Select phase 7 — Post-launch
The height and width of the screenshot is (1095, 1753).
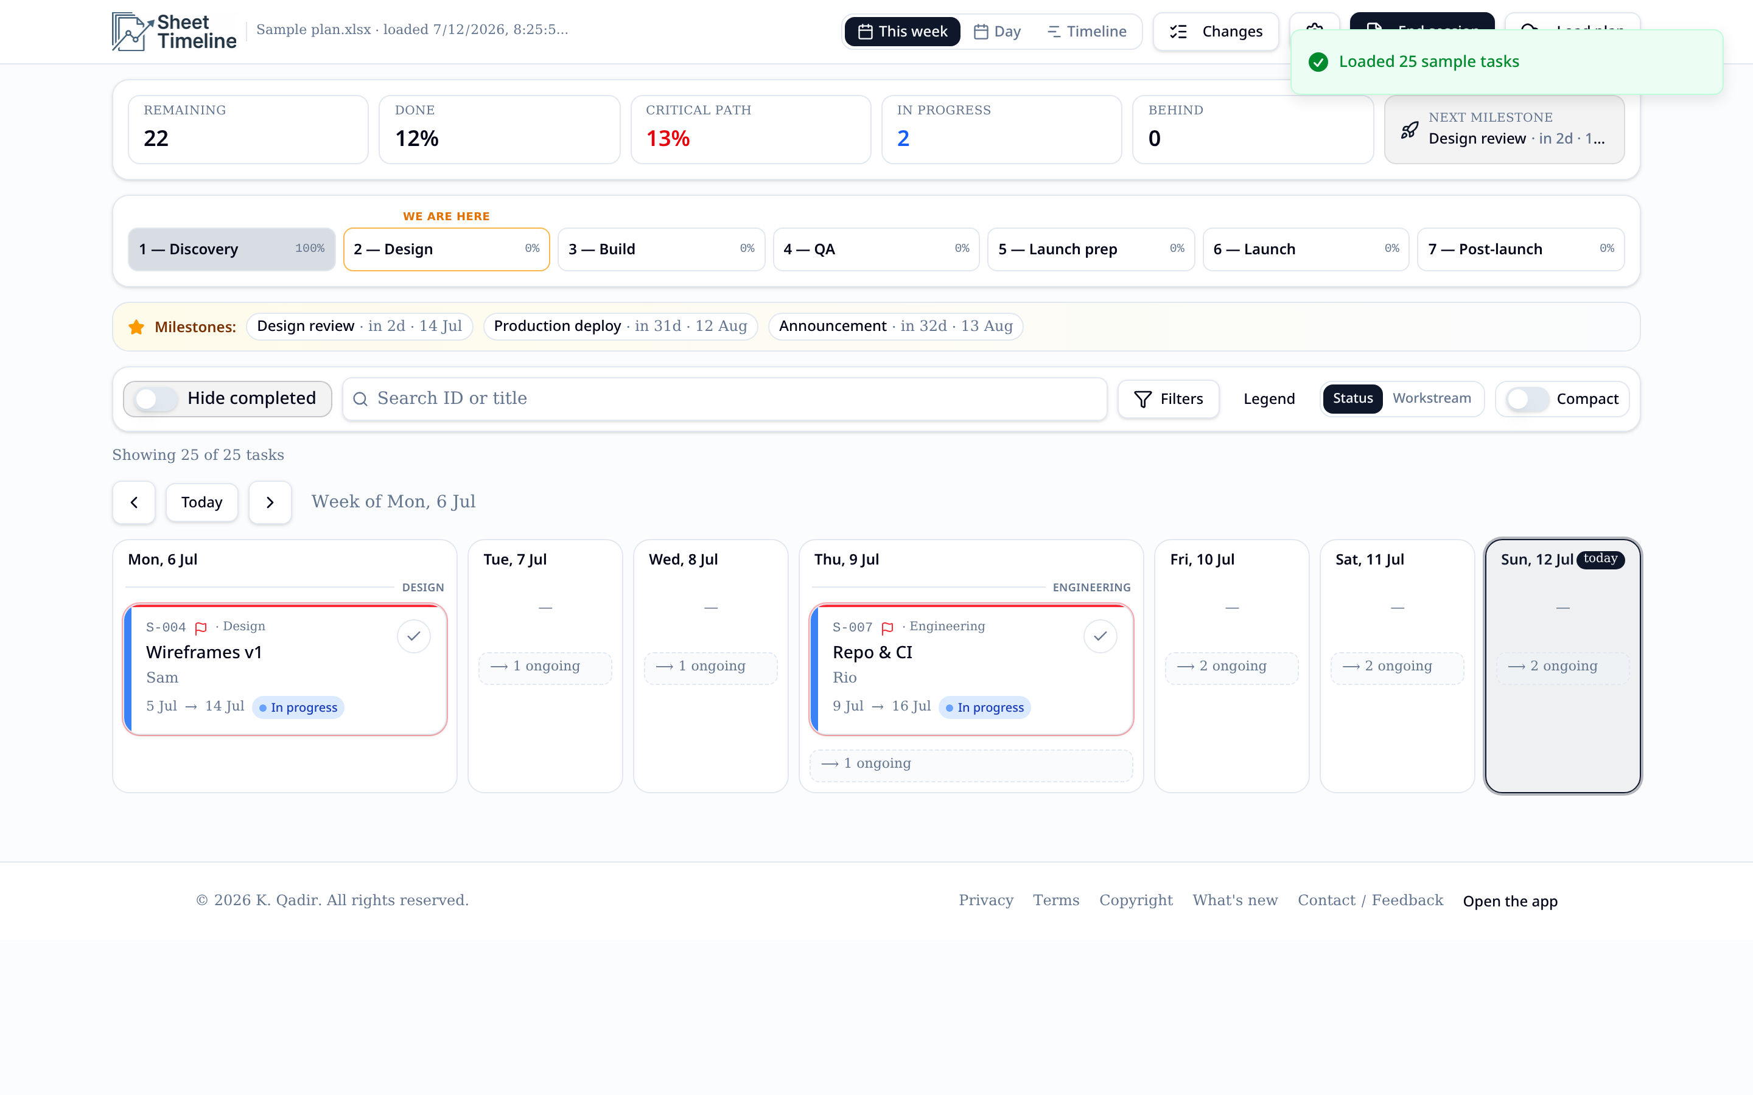[x=1520, y=249]
